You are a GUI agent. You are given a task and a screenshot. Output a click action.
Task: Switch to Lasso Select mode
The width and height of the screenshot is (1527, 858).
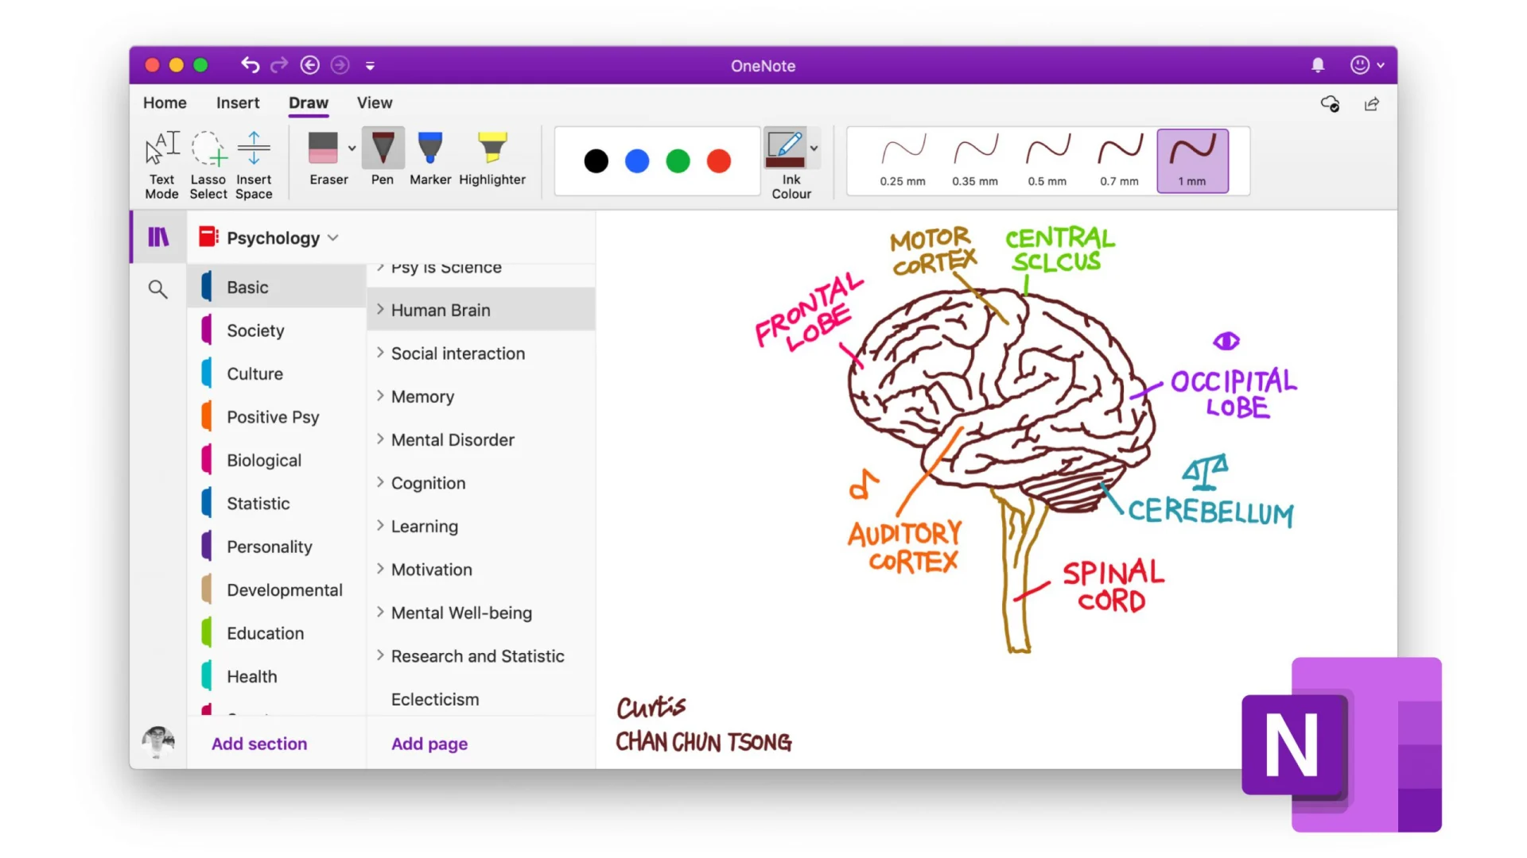tap(208, 162)
